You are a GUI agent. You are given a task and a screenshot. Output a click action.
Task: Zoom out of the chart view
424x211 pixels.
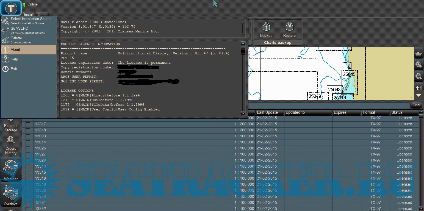pyautogui.click(x=419, y=76)
